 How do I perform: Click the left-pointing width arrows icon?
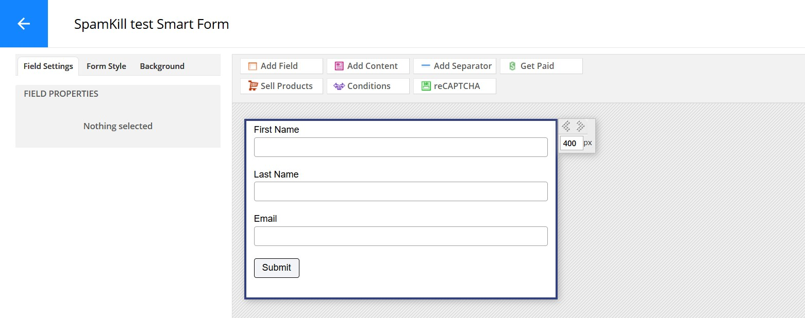click(566, 126)
